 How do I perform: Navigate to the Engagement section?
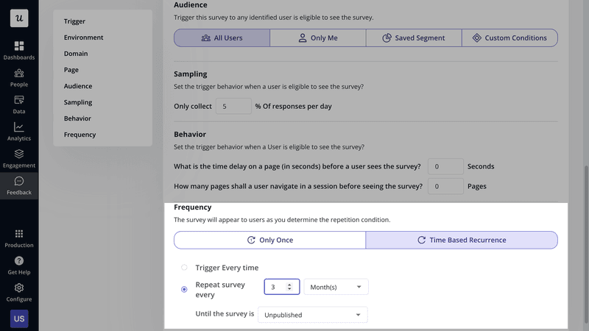[x=19, y=154]
